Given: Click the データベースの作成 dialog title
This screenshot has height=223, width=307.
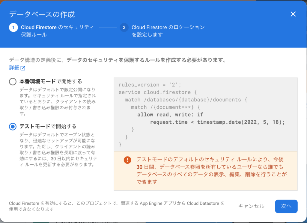Looking at the screenshot, I should coord(42,14).
